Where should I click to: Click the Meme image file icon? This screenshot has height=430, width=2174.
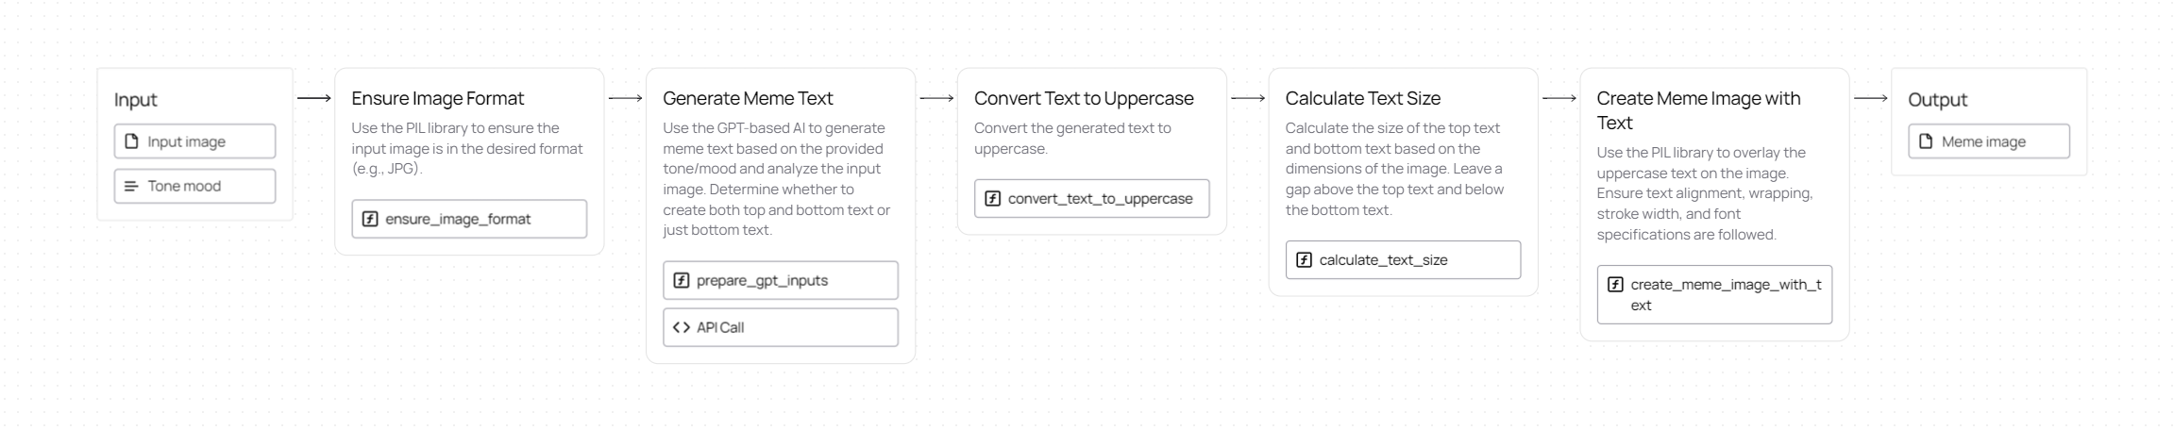click(1926, 141)
